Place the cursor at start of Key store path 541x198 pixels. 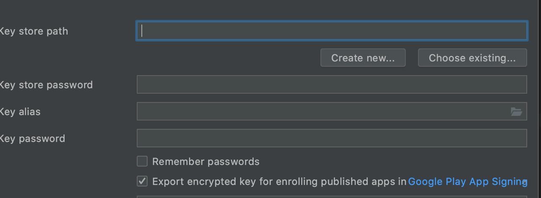pyautogui.click(x=142, y=31)
